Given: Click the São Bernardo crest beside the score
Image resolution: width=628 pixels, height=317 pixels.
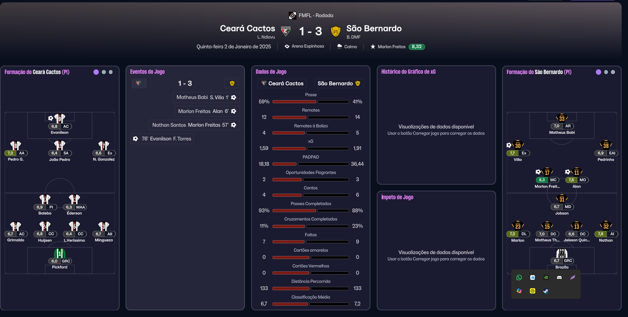Looking at the screenshot, I should [x=336, y=31].
